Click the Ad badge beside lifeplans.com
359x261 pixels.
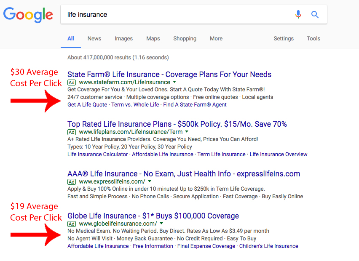coord(72,132)
